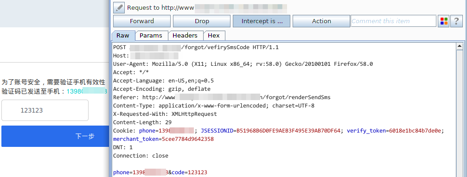Drop the intercepted request

coord(202,21)
